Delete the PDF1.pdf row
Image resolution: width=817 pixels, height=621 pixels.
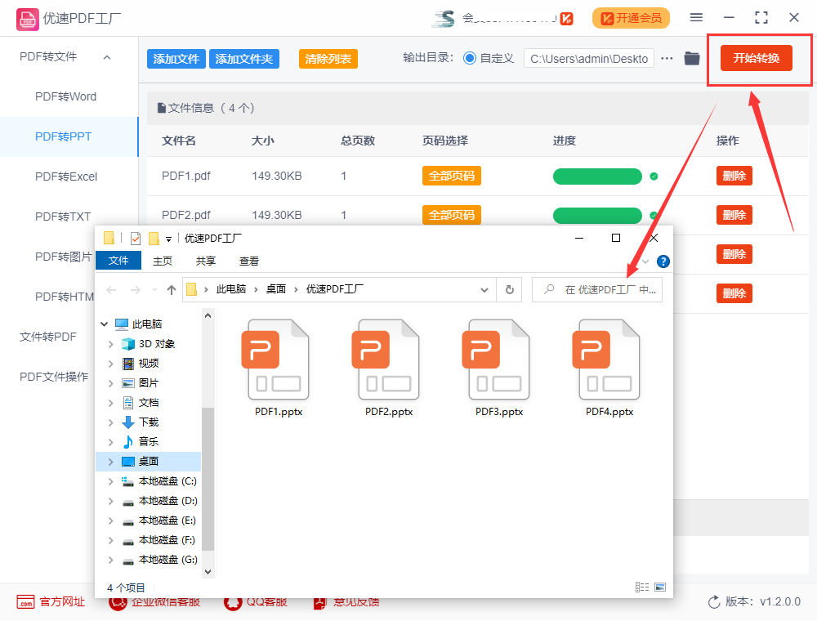[x=734, y=176]
